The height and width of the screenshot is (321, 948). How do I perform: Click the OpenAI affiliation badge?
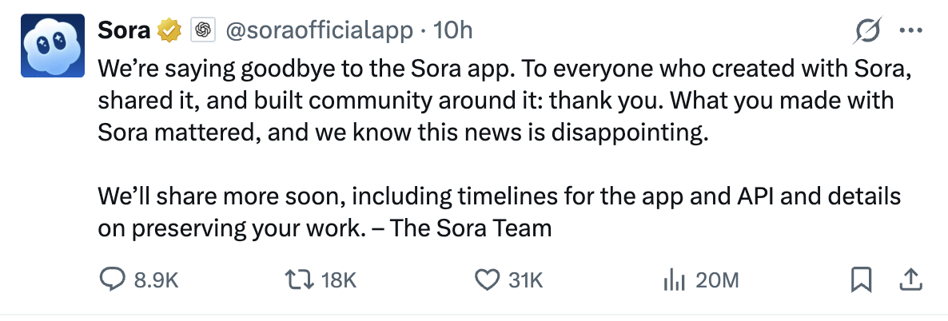[203, 31]
